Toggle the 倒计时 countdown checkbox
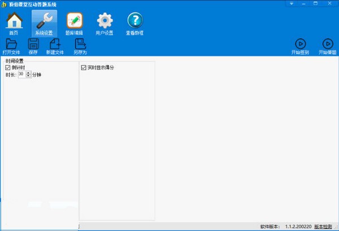This screenshot has width=339, height=231. pyautogui.click(x=8, y=67)
